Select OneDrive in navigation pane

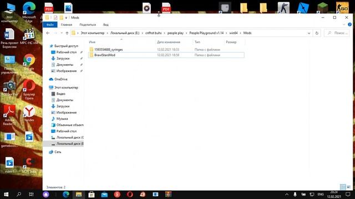[60, 79]
